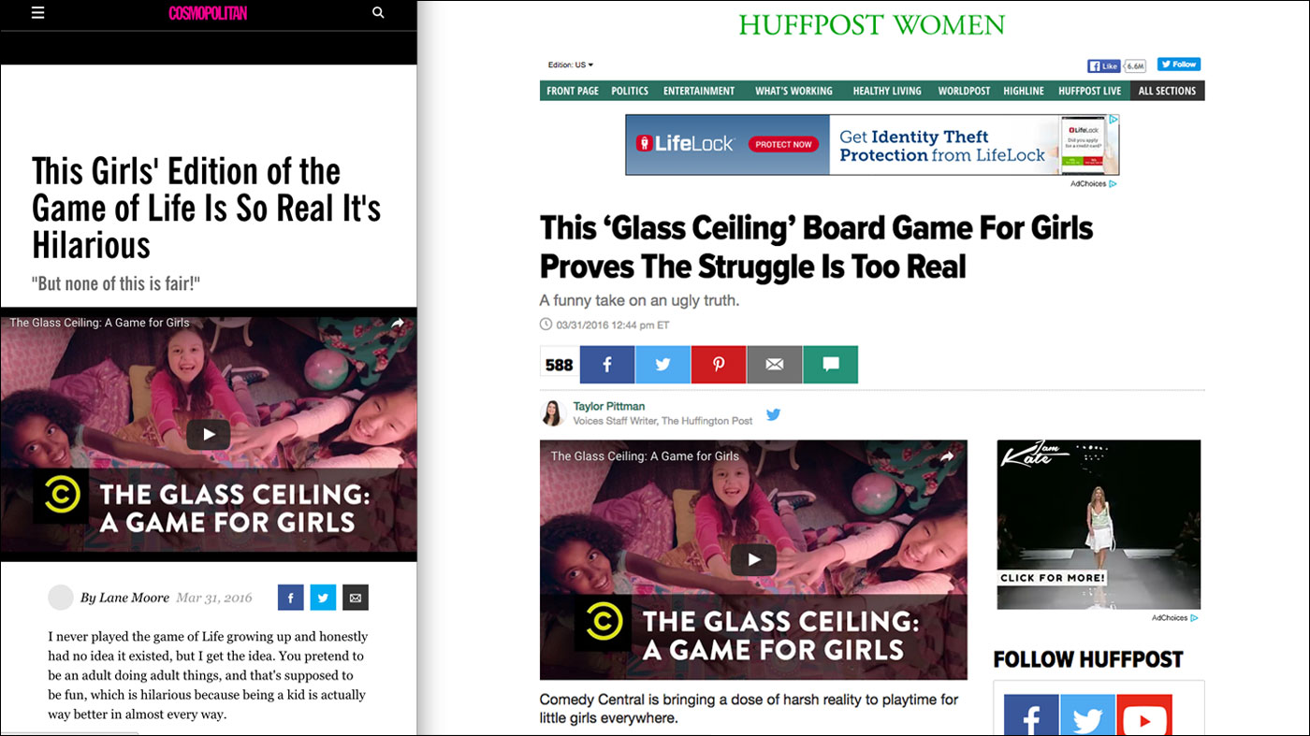Click HuffPost video title 'The Glass Ceiling: A Game for Girls'
The image size is (1310, 736).
pos(645,456)
